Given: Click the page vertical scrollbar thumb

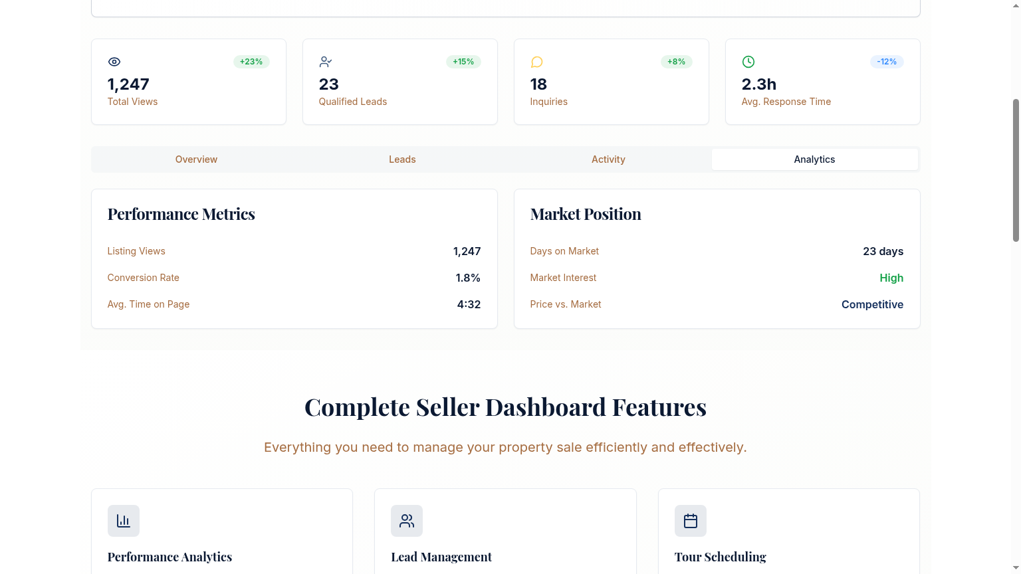Looking at the screenshot, I should [x=1016, y=170].
